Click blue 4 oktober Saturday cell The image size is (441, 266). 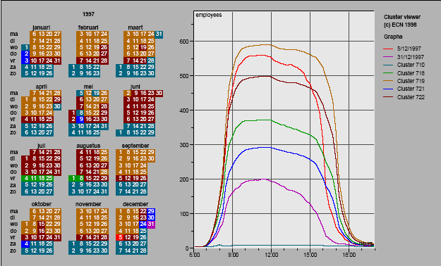coord(25,243)
